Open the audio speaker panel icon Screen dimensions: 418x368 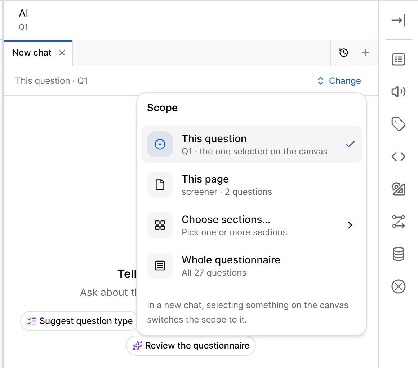[398, 92]
